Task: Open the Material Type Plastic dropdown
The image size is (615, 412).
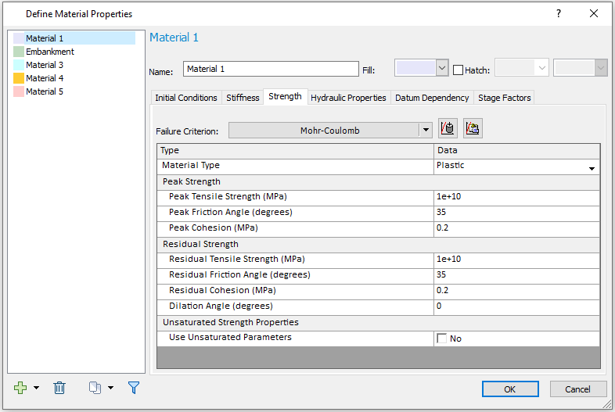Action: click(592, 169)
